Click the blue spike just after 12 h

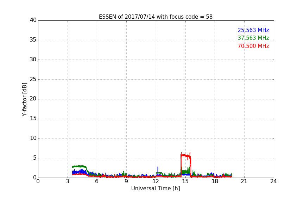(x=158, y=171)
